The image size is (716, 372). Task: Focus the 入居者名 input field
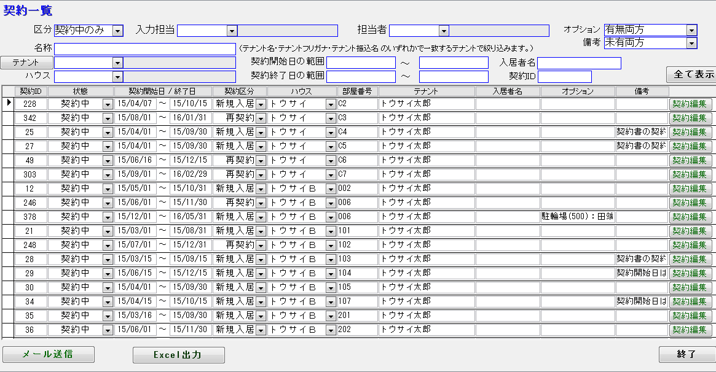coord(579,63)
